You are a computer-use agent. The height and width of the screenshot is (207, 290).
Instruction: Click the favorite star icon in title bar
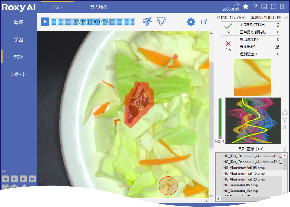click(x=246, y=7)
